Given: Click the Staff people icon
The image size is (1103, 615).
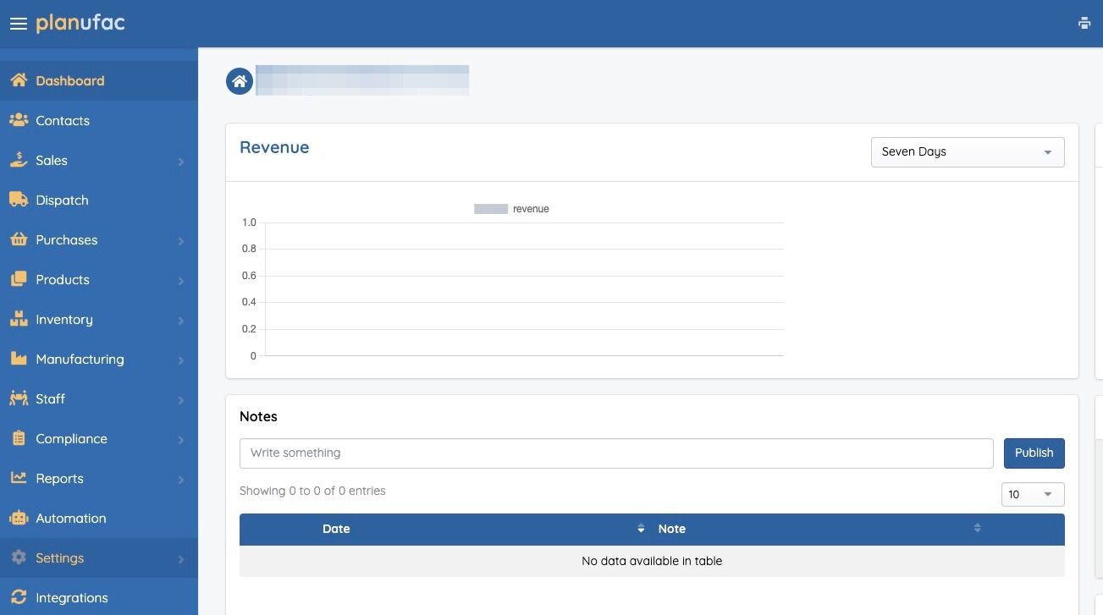Looking at the screenshot, I should coord(19,398).
